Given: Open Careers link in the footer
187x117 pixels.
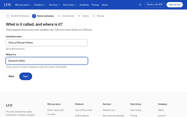Looking at the screenshot, I should pyautogui.click(x=162, y=116).
